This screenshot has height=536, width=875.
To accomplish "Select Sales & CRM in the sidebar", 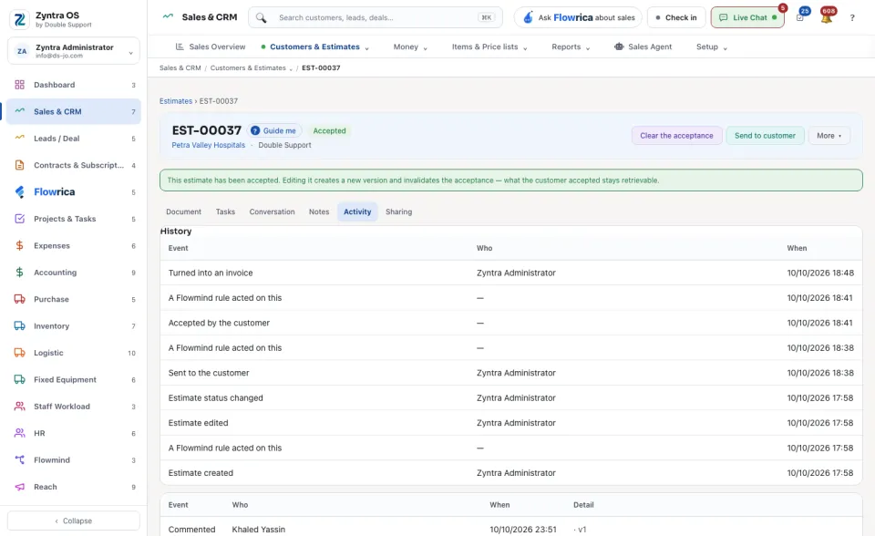I will click(74, 111).
